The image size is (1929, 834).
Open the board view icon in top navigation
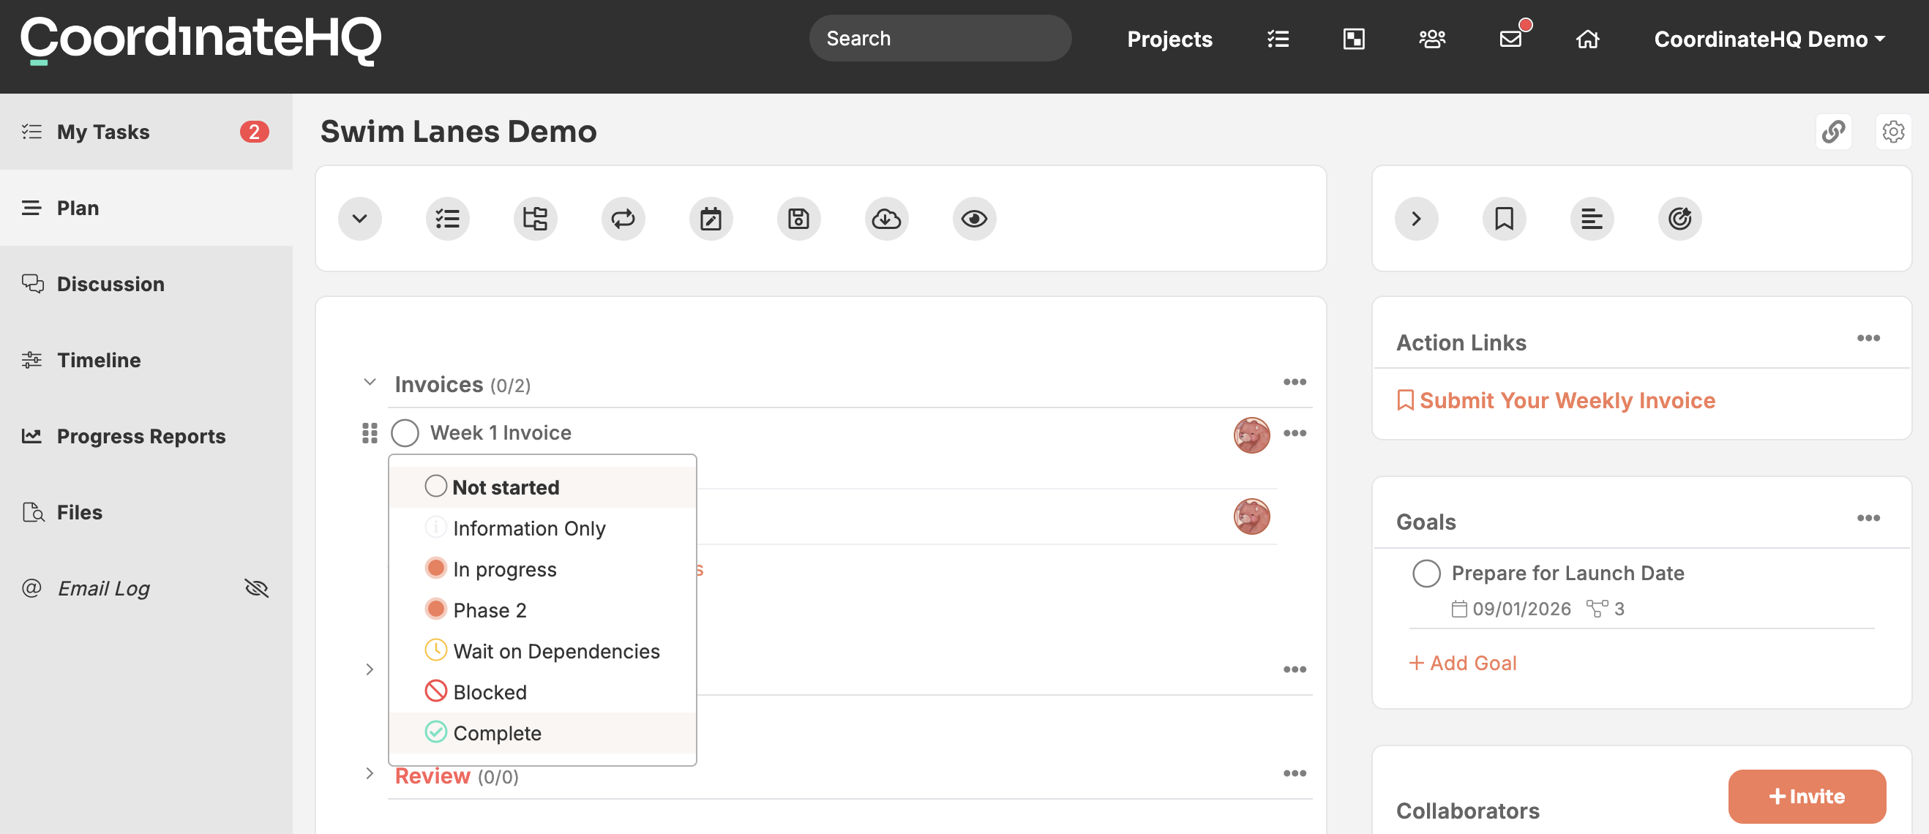click(x=1354, y=39)
